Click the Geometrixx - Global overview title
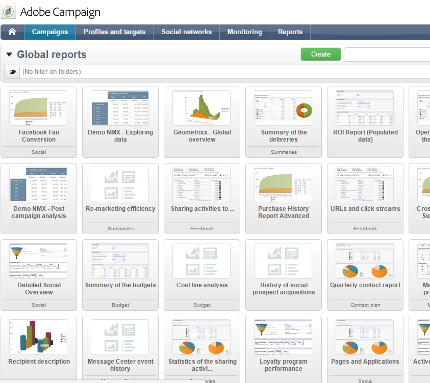This screenshot has width=430, height=383. click(x=202, y=136)
